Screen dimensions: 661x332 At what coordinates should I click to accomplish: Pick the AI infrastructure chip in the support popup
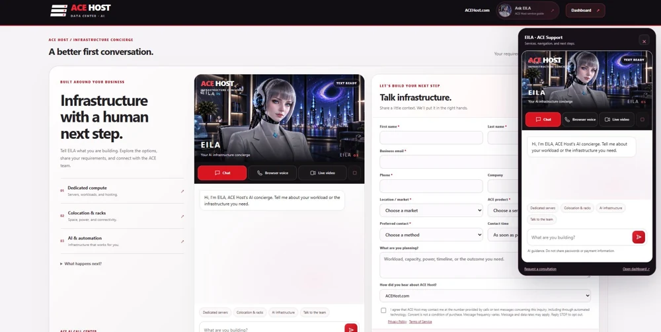tap(610, 208)
